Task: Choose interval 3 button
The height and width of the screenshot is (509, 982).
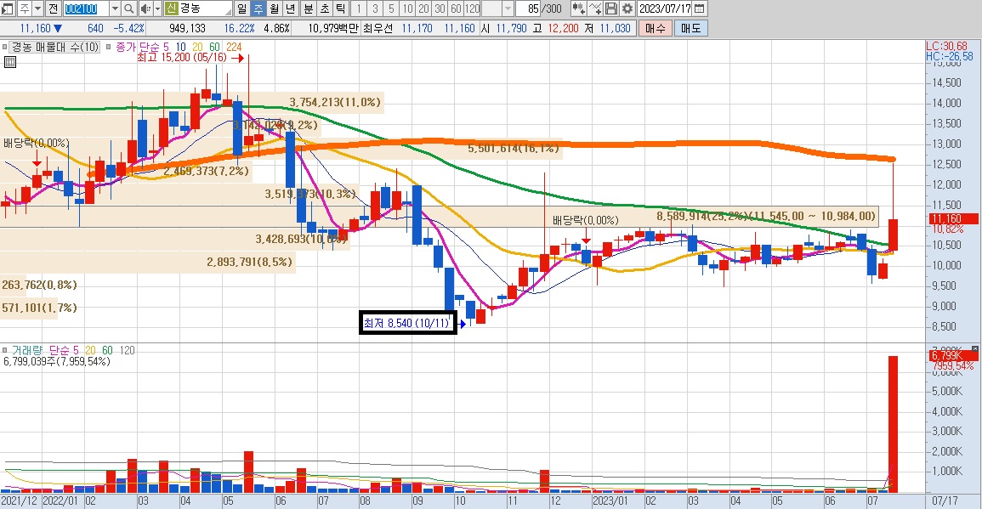Action: pos(375,8)
